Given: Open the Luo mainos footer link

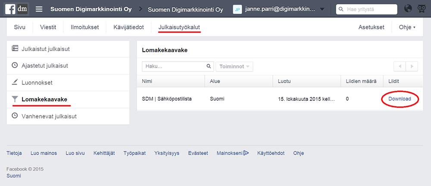Looking at the screenshot, I should coord(44,153).
